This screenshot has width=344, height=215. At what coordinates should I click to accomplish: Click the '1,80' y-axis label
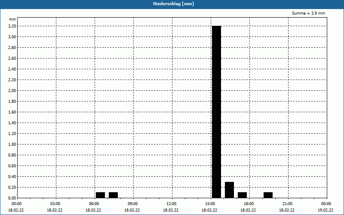coord(12,101)
